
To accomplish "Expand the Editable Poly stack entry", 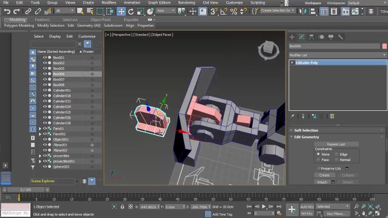I will [292, 63].
